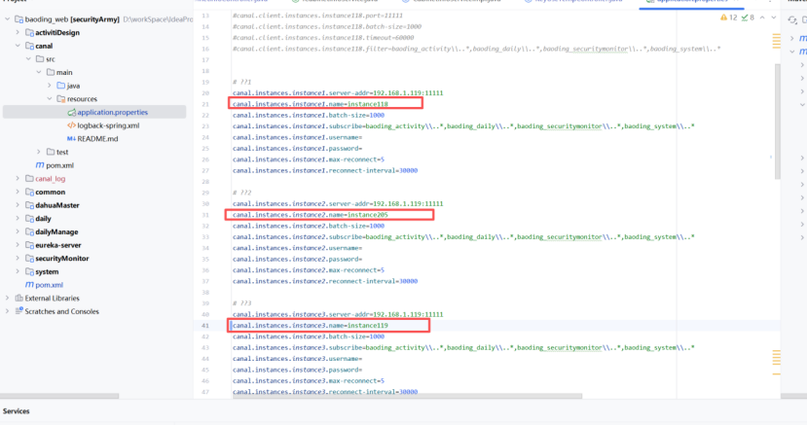Click the commented instance118.timeout=60000 line

[323, 38]
